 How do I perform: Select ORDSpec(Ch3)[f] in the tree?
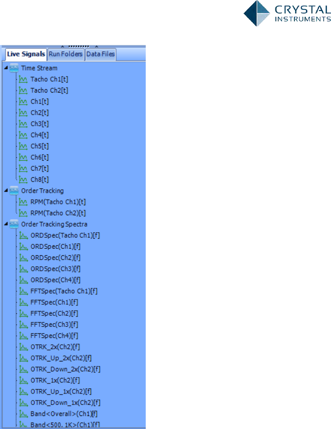56,269
